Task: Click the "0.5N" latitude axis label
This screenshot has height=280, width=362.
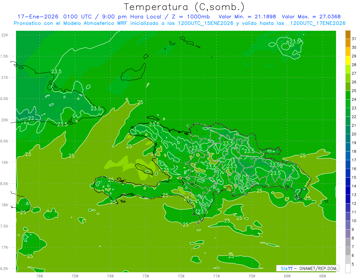Action: coord(5,99)
